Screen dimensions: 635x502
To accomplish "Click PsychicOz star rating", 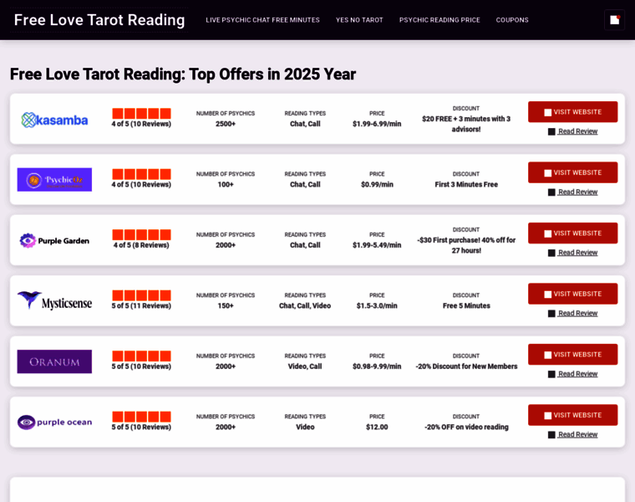I will 141,174.
